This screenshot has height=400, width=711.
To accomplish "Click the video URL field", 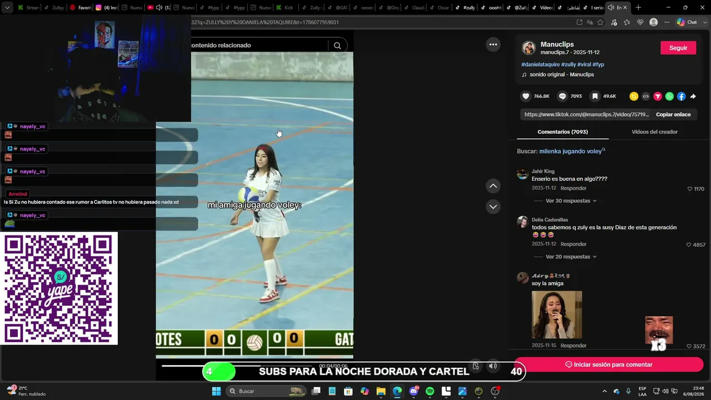I will [x=586, y=114].
